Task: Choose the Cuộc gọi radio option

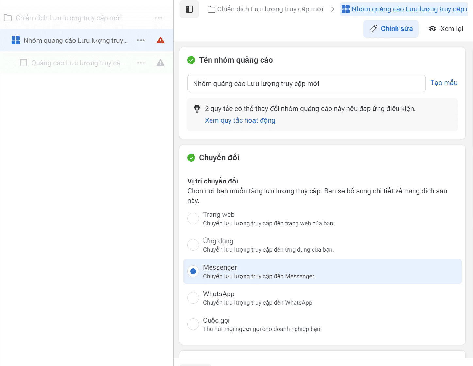Action: click(193, 324)
